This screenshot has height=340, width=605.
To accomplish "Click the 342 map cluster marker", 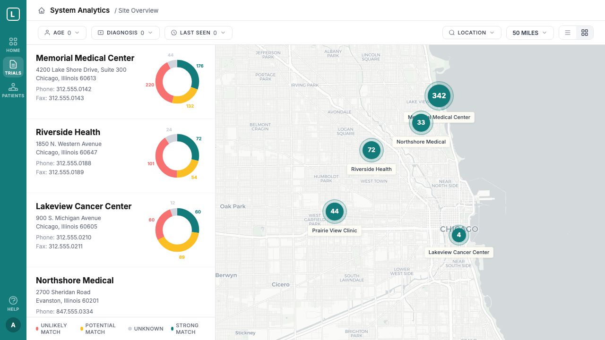I will (x=439, y=95).
